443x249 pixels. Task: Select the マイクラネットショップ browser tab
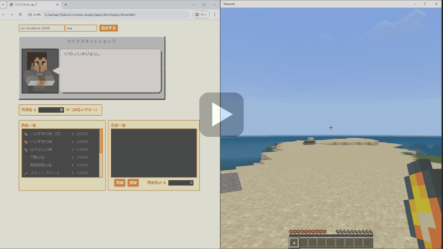pos(33,4)
